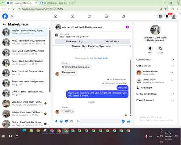The height and width of the screenshot is (145, 181).
Task: Open Omar chat in list
Action: point(24,63)
